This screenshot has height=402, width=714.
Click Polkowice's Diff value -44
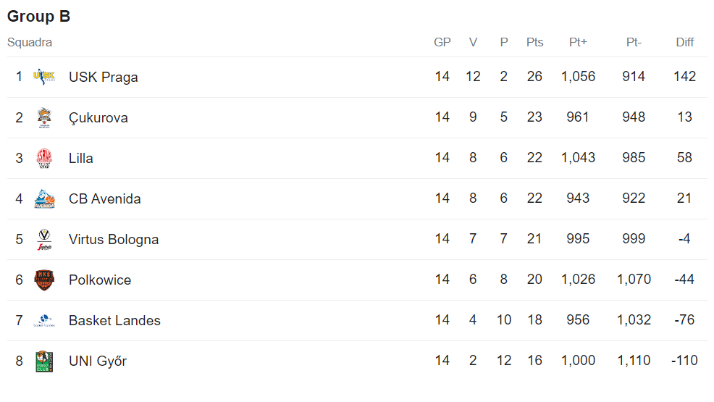(684, 279)
